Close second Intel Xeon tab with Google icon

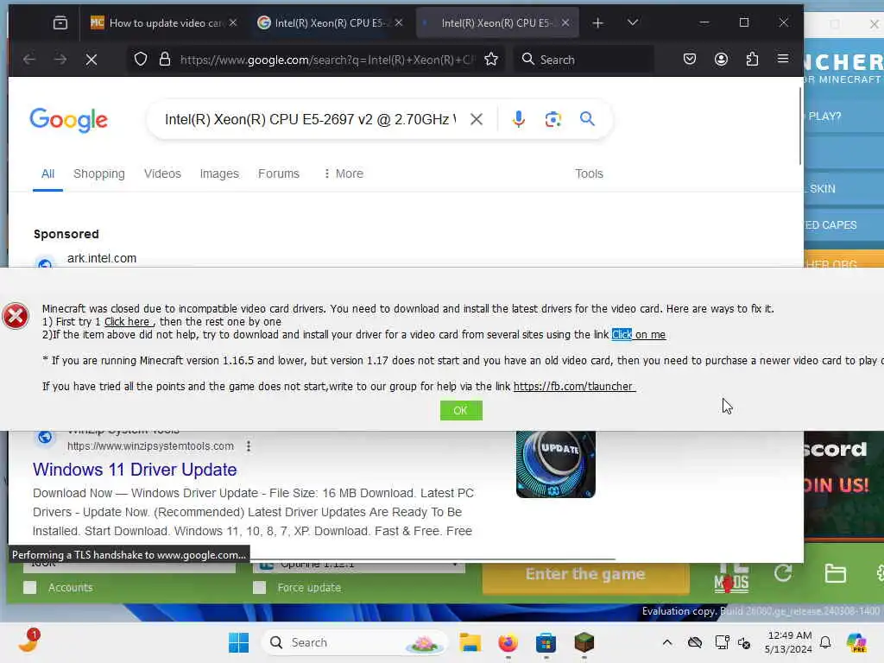[399, 22]
